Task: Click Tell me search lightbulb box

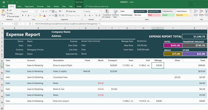Action: click(x=97, y=6)
